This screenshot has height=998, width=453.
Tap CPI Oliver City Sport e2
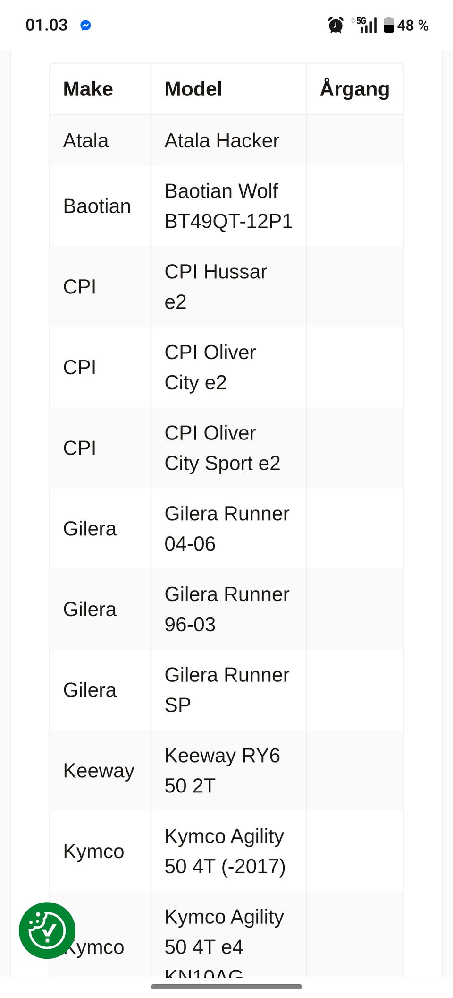coord(222,448)
